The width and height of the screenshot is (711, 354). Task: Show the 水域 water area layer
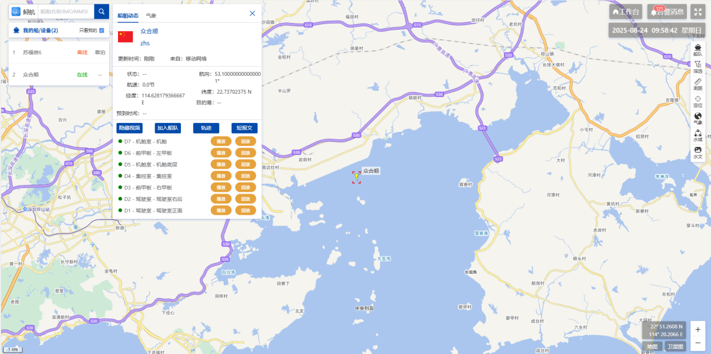698,135
